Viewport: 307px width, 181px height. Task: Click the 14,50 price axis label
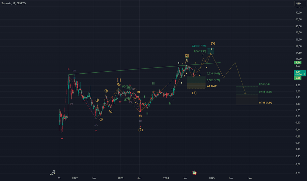(298, 53)
